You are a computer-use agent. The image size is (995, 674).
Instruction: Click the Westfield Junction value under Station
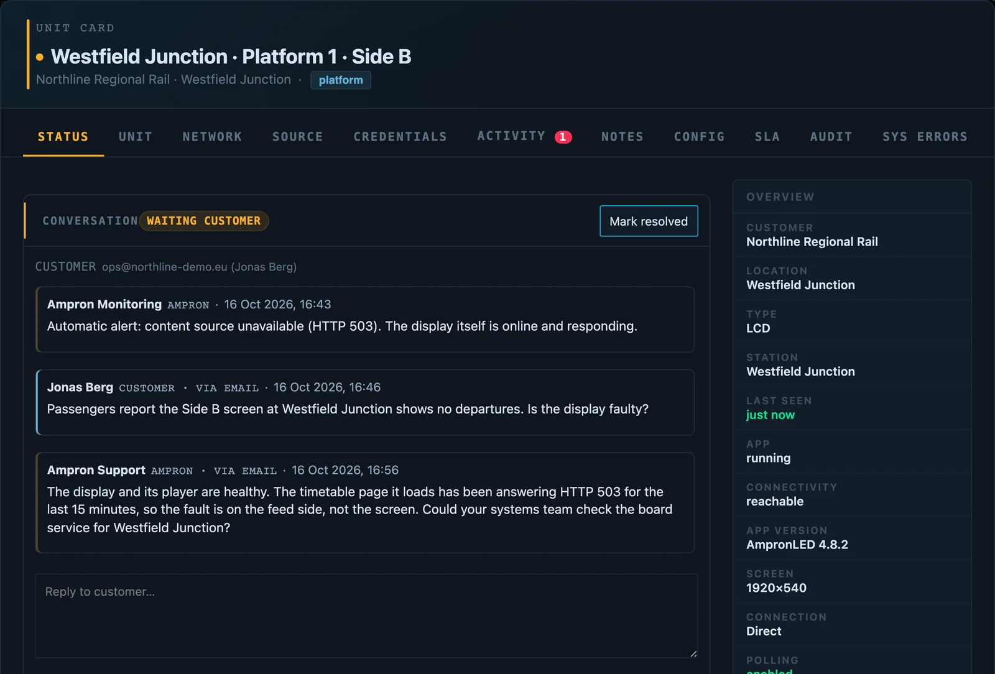pos(800,371)
